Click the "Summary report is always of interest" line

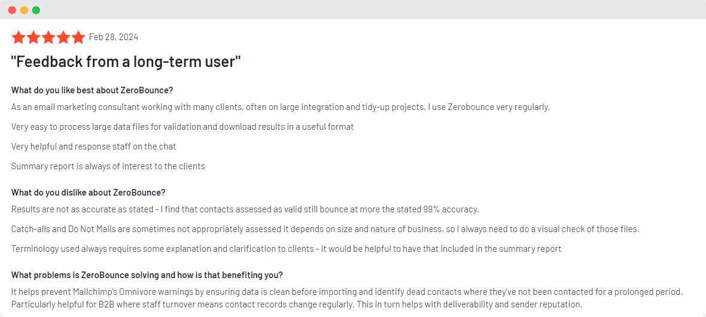click(x=108, y=166)
